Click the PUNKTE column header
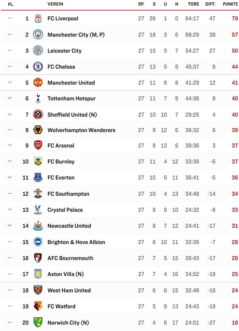Image resolution: width=239 pixels, height=331 pixels. 230,4
